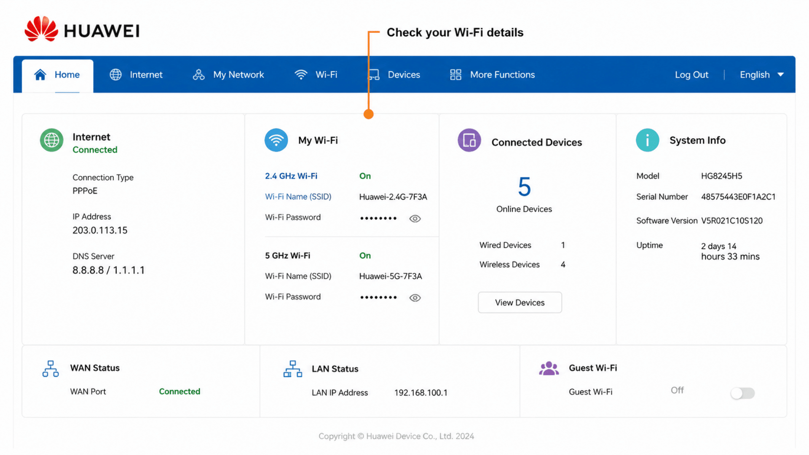The image size is (809, 455).
Task: Switch to the Internet tab
Action: [x=136, y=75]
